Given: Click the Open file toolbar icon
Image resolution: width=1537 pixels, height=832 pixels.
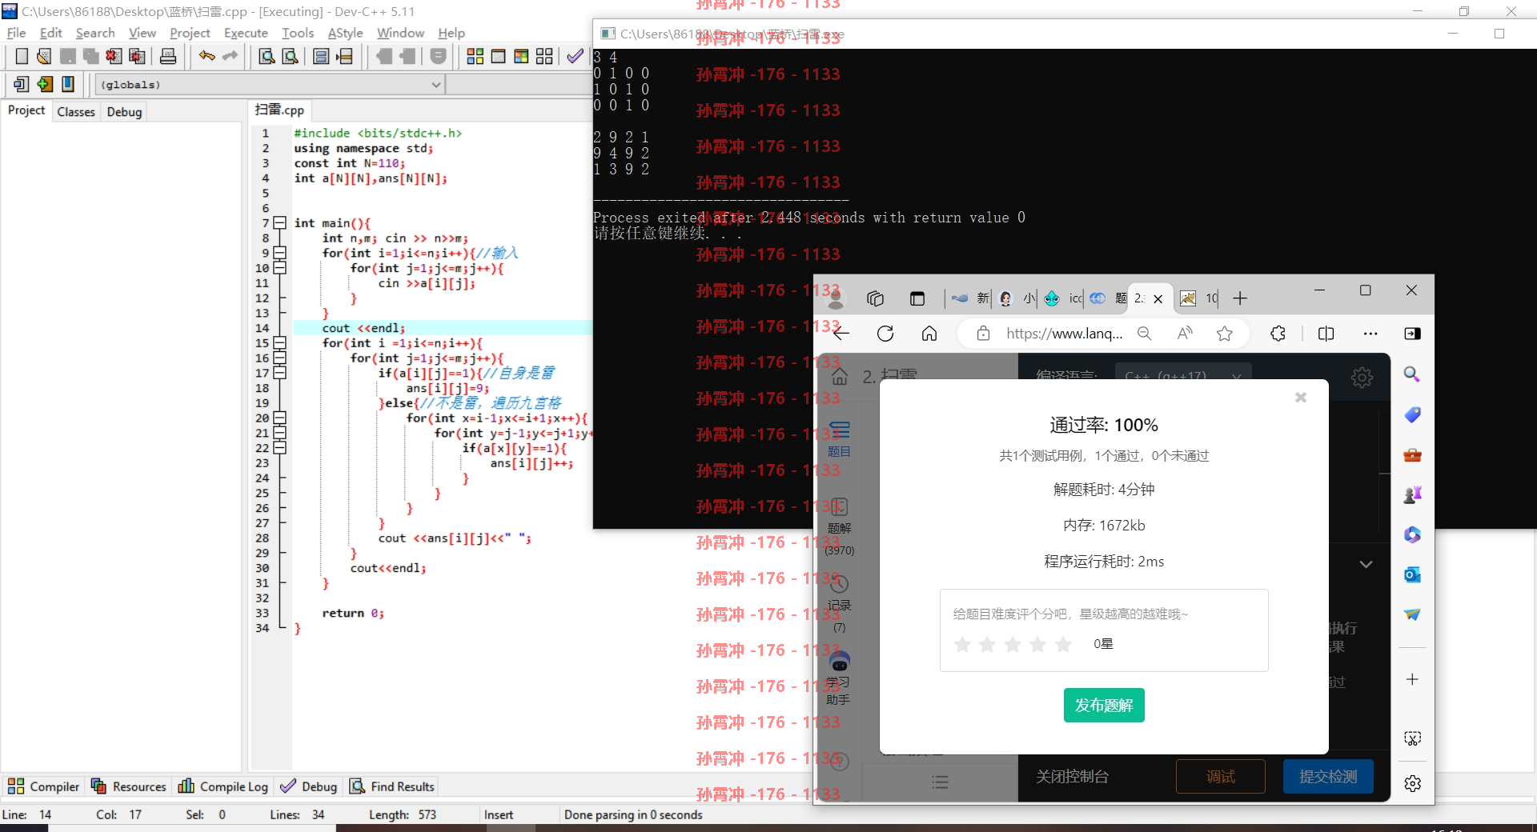Looking at the screenshot, I should (44, 56).
